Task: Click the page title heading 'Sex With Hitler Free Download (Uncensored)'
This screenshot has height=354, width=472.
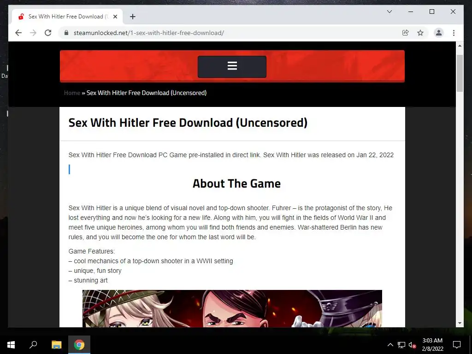Action: [x=188, y=123]
